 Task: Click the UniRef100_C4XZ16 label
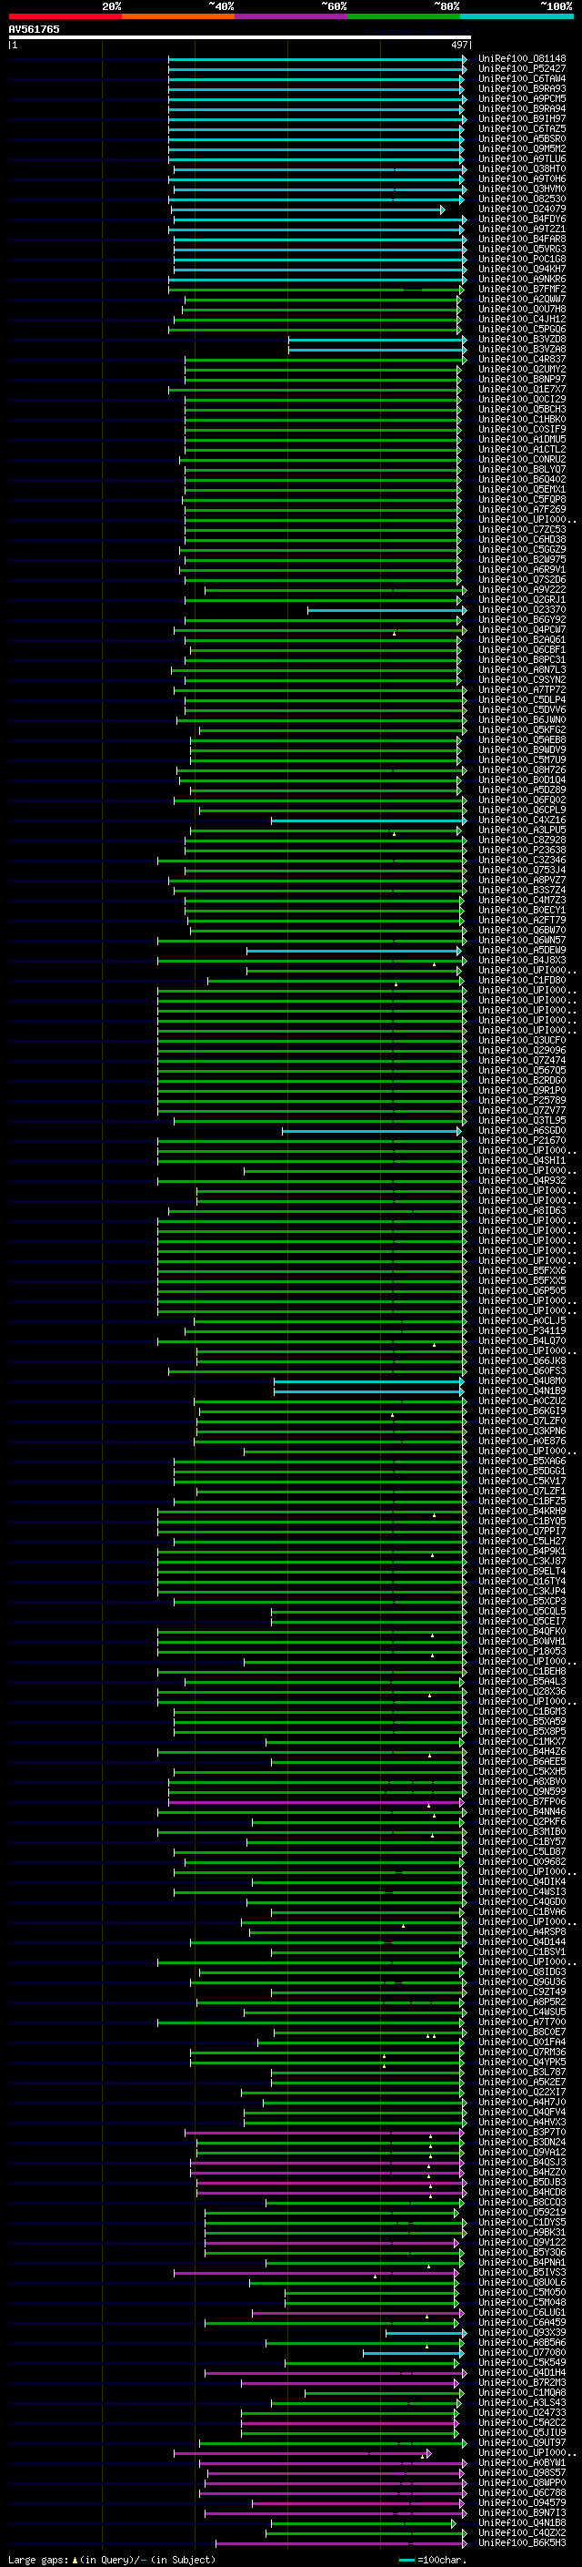521,820
